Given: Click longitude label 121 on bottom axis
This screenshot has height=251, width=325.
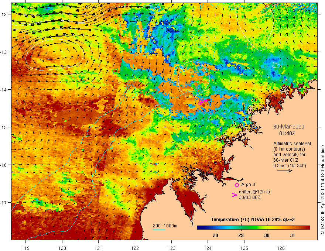Looking at the screenshot, I should 99,248.
